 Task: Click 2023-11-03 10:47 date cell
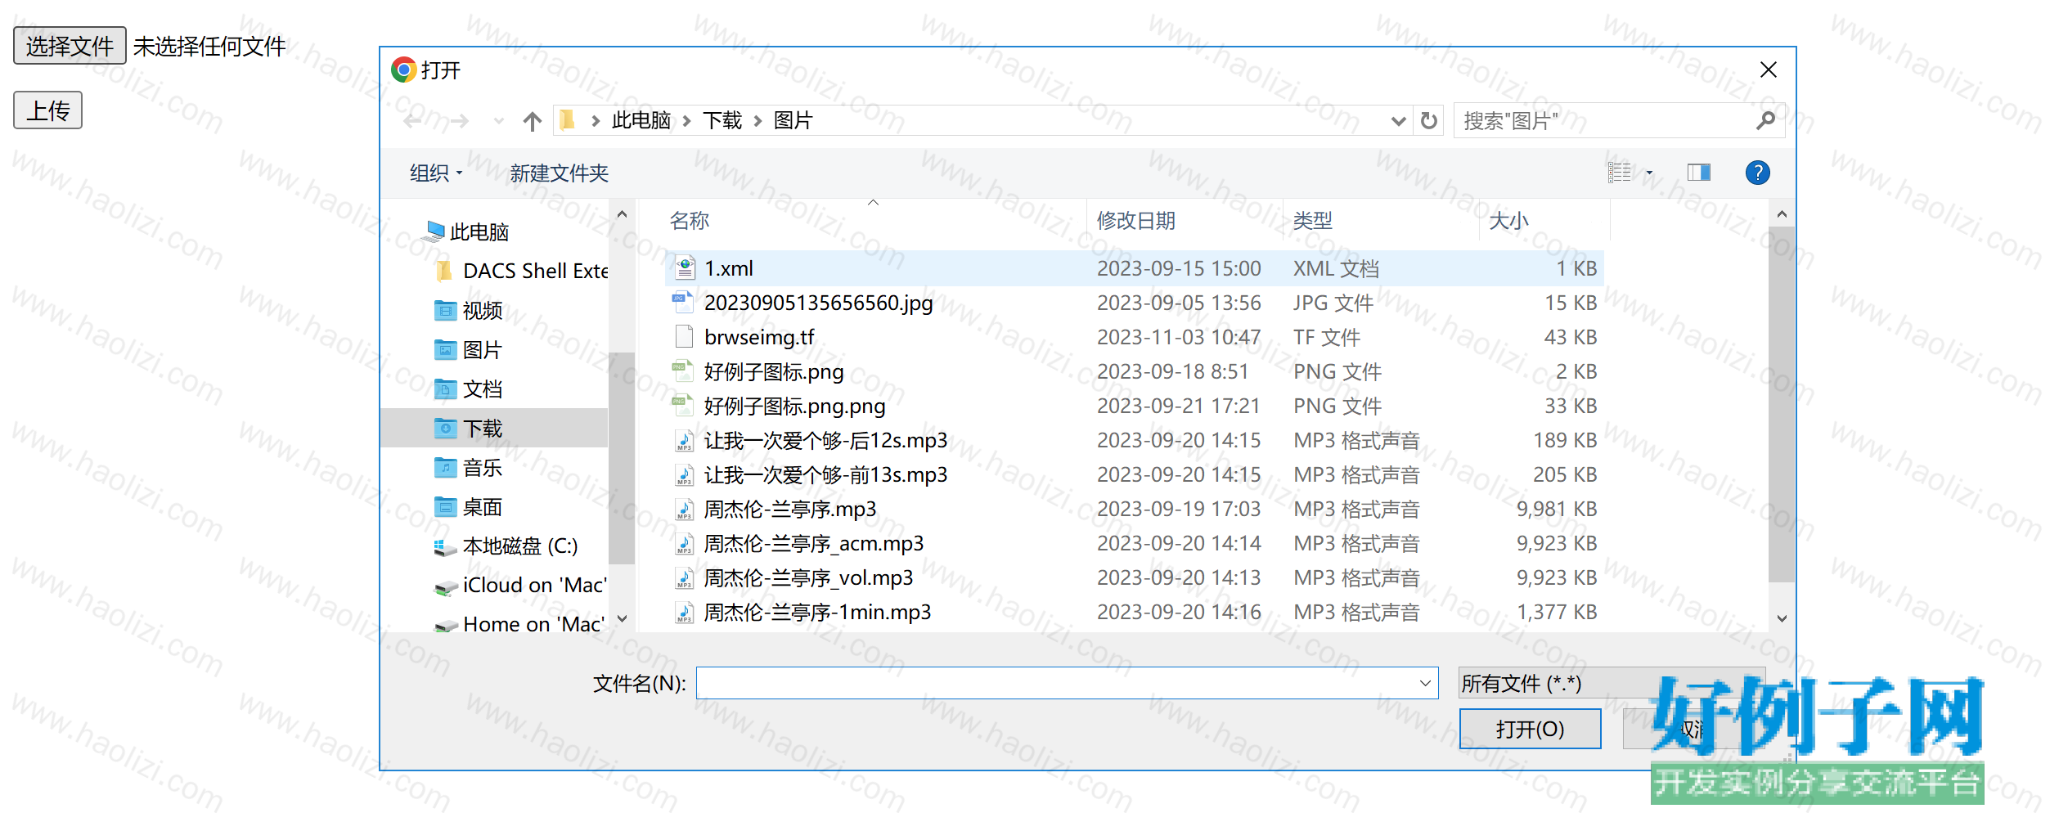pos(1179,337)
